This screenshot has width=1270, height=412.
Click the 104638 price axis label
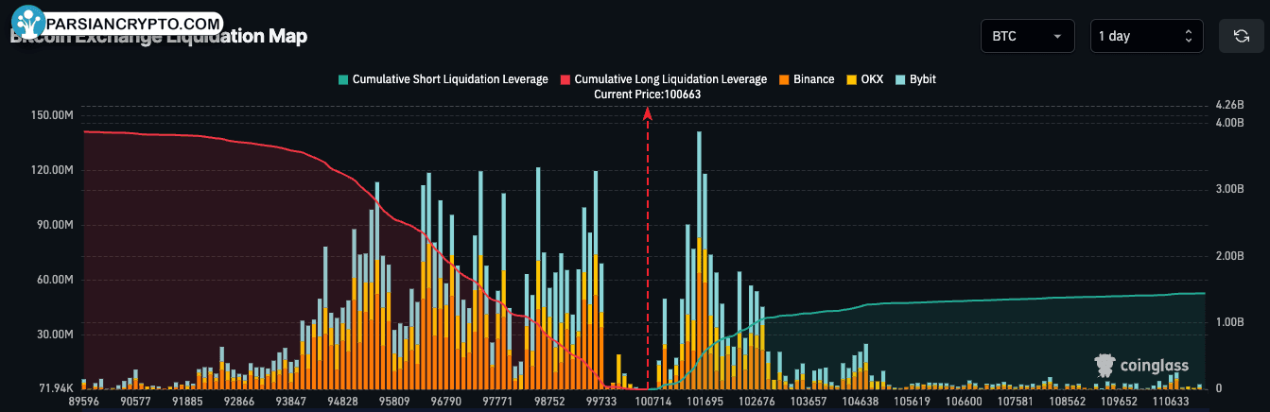point(859,402)
